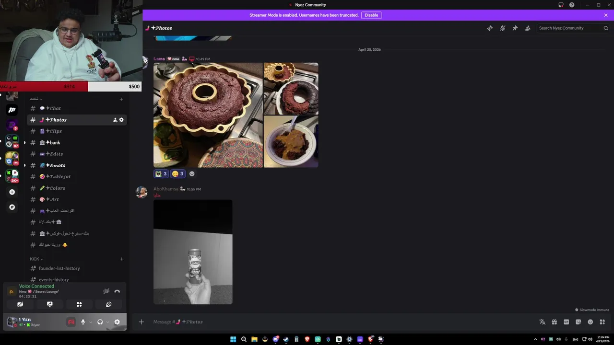
Task: Deafen with the headphones icon
Action: point(100,322)
